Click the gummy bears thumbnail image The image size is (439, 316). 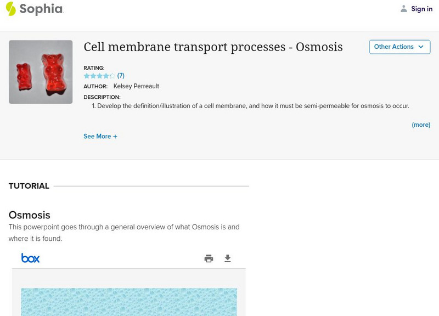click(41, 72)
